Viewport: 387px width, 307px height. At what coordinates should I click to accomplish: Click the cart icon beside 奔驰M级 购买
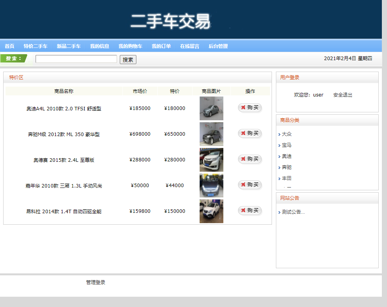pyautogui.click(x=244, y=133)
